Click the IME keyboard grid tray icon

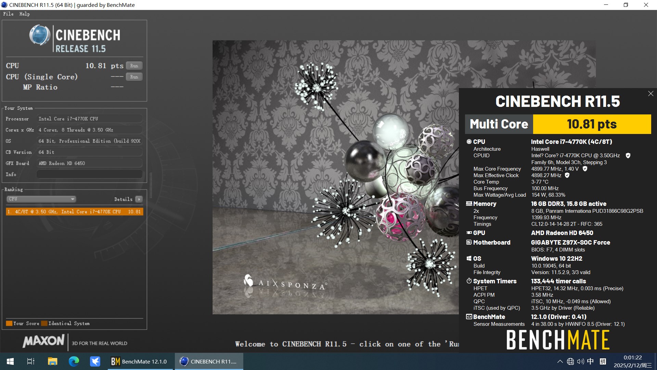pyautogui.click(x=603, y=361)
